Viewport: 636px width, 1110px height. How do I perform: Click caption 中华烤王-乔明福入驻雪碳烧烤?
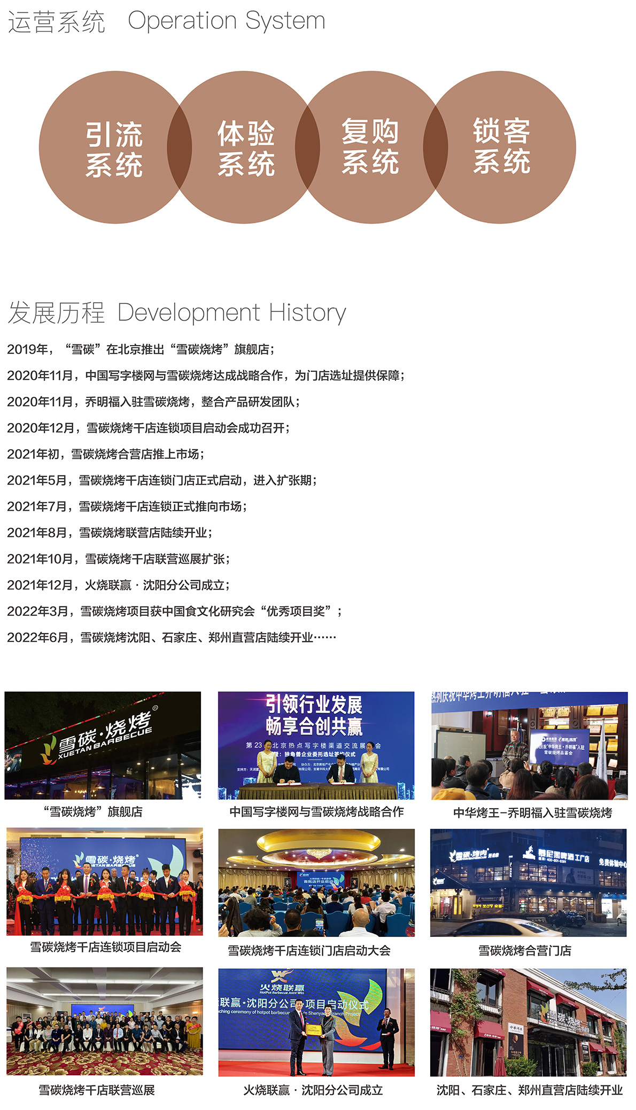pyautogui.click(x=533, y=813)
